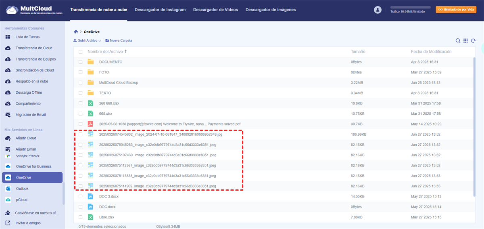This screenshot has height=229, width=484.
Task: Check the Libro.xlsx file checkbox
Action: (x=81, y=217)
